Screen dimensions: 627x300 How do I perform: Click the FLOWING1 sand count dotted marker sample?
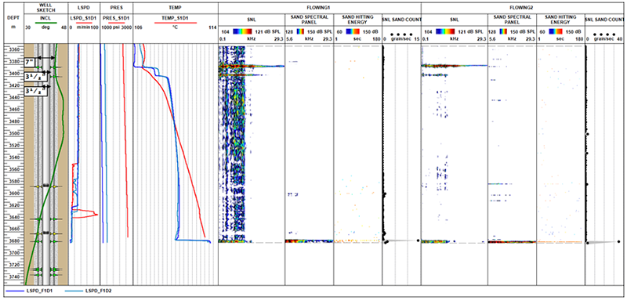pyautogui.click(x=401, y=34)
